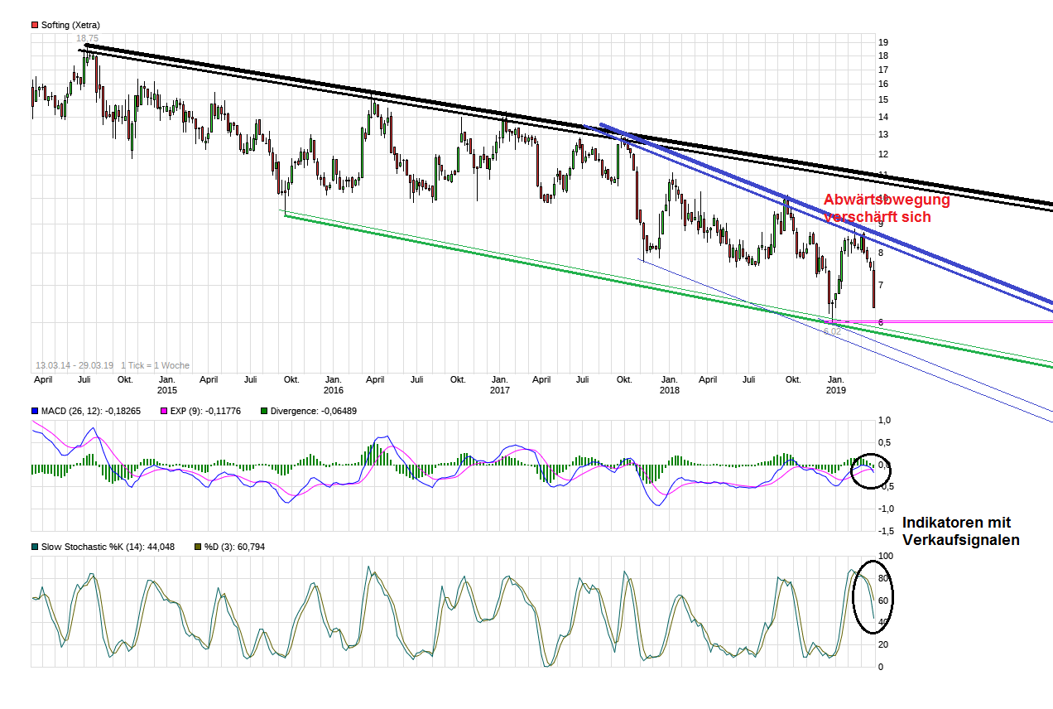The width and height of the screenshot is (1053, 709).
Task: Click the 2015 year label on time axis
Action: 167,390
